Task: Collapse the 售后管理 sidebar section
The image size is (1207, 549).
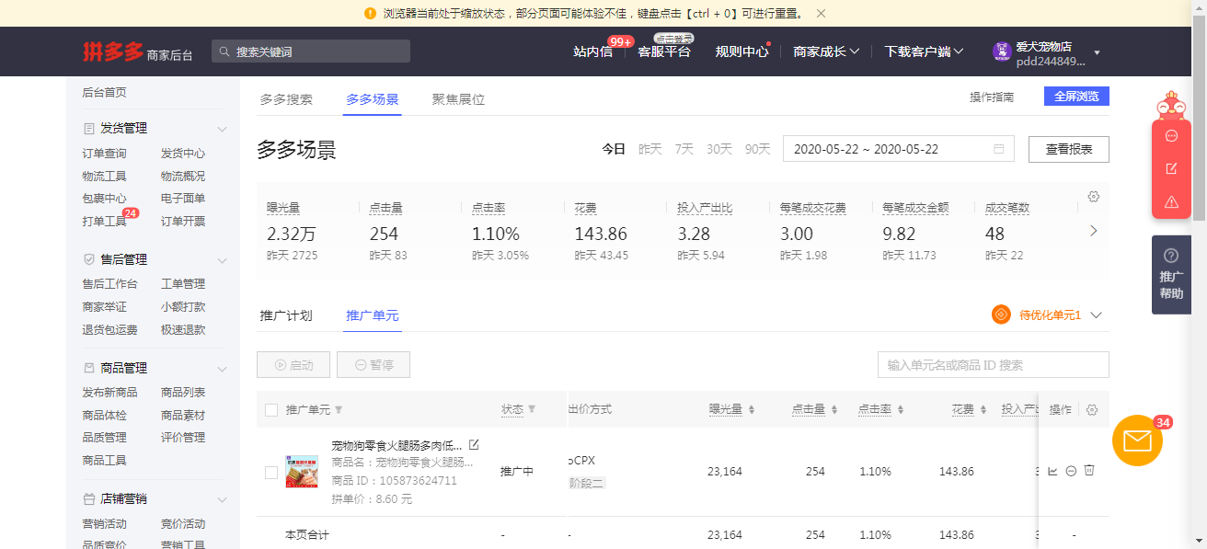Action: point(222,260)
